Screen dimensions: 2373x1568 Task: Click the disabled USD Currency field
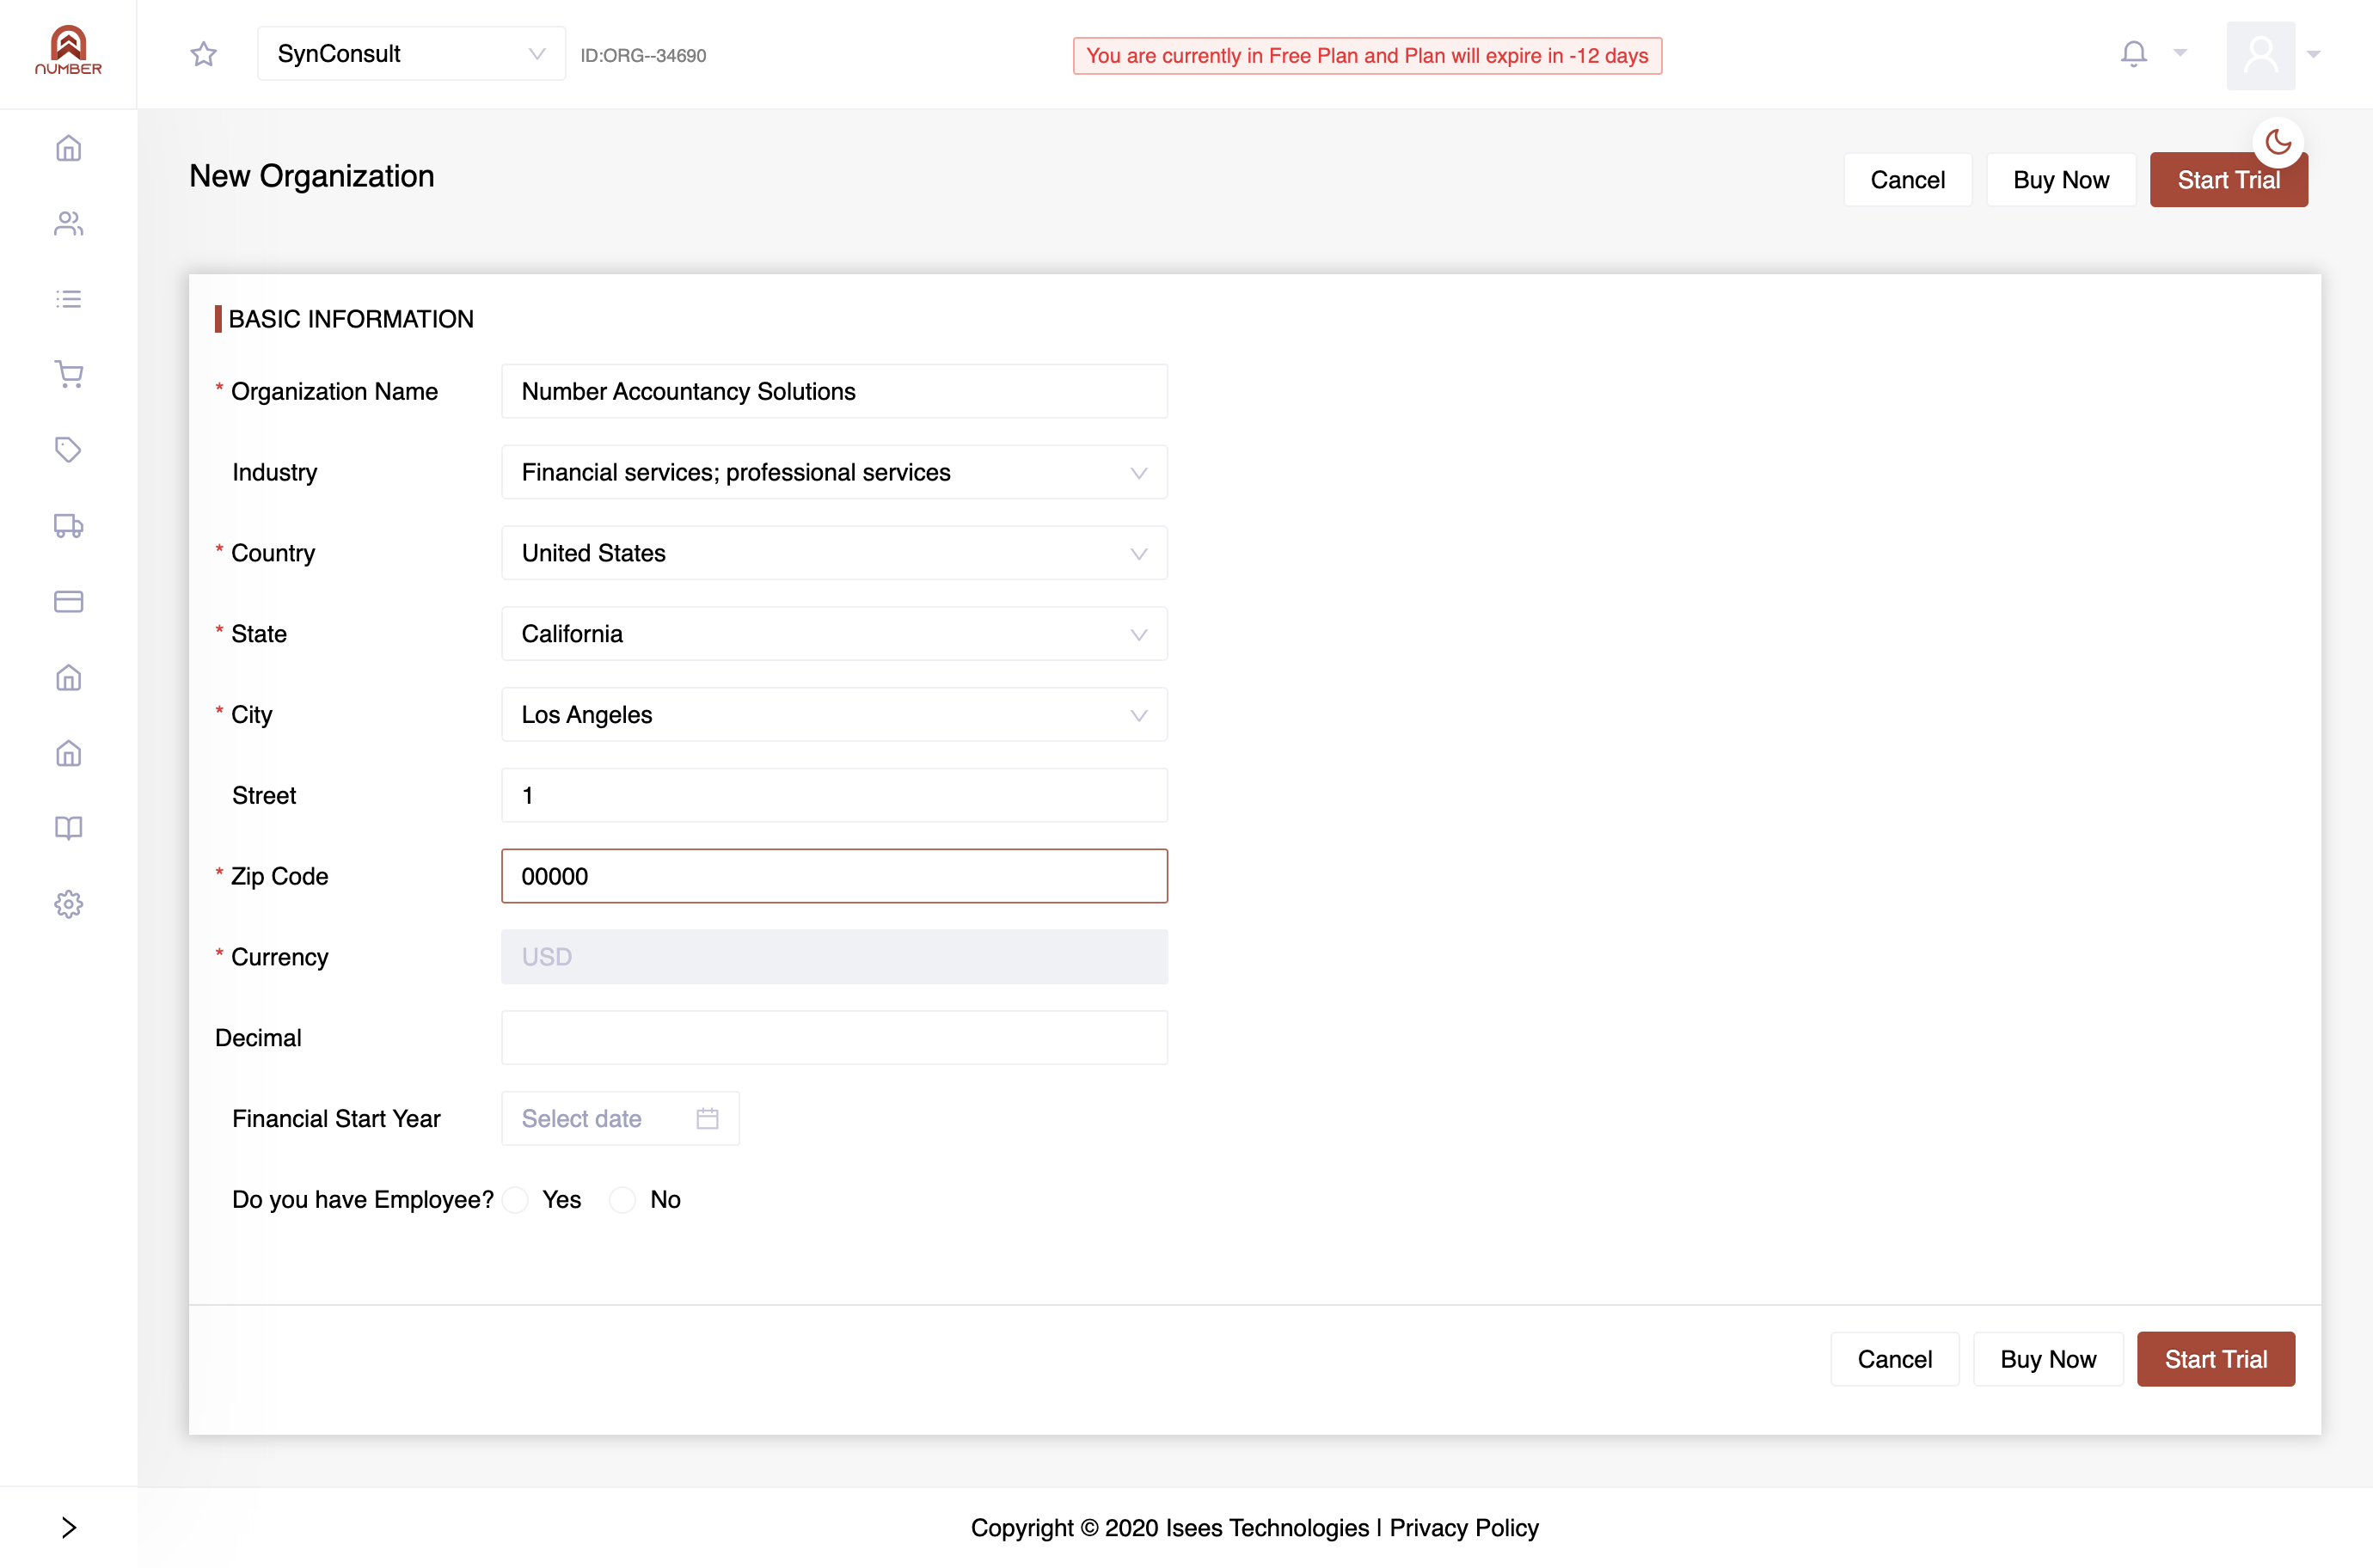834,957
